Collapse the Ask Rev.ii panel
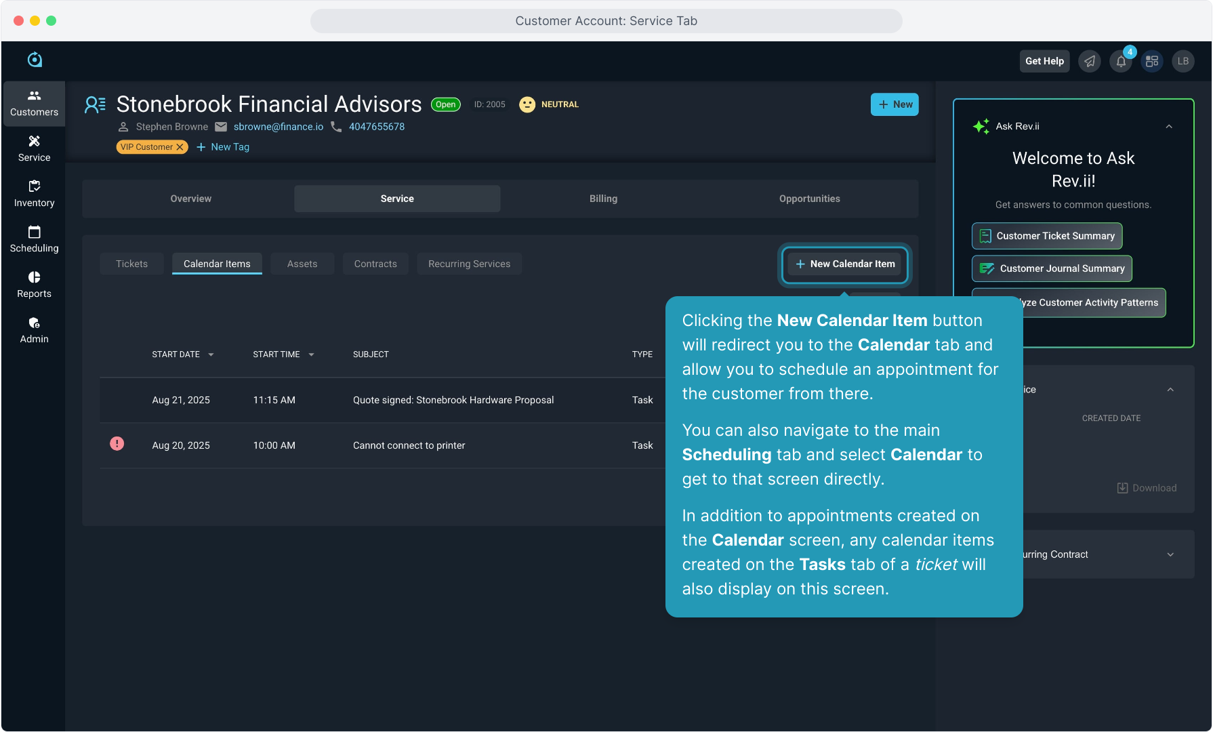This screenshot has width=1213, height=732. point(1169,127)
